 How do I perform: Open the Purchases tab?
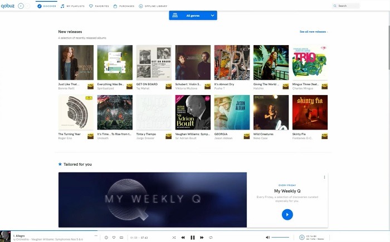[124, 6]
